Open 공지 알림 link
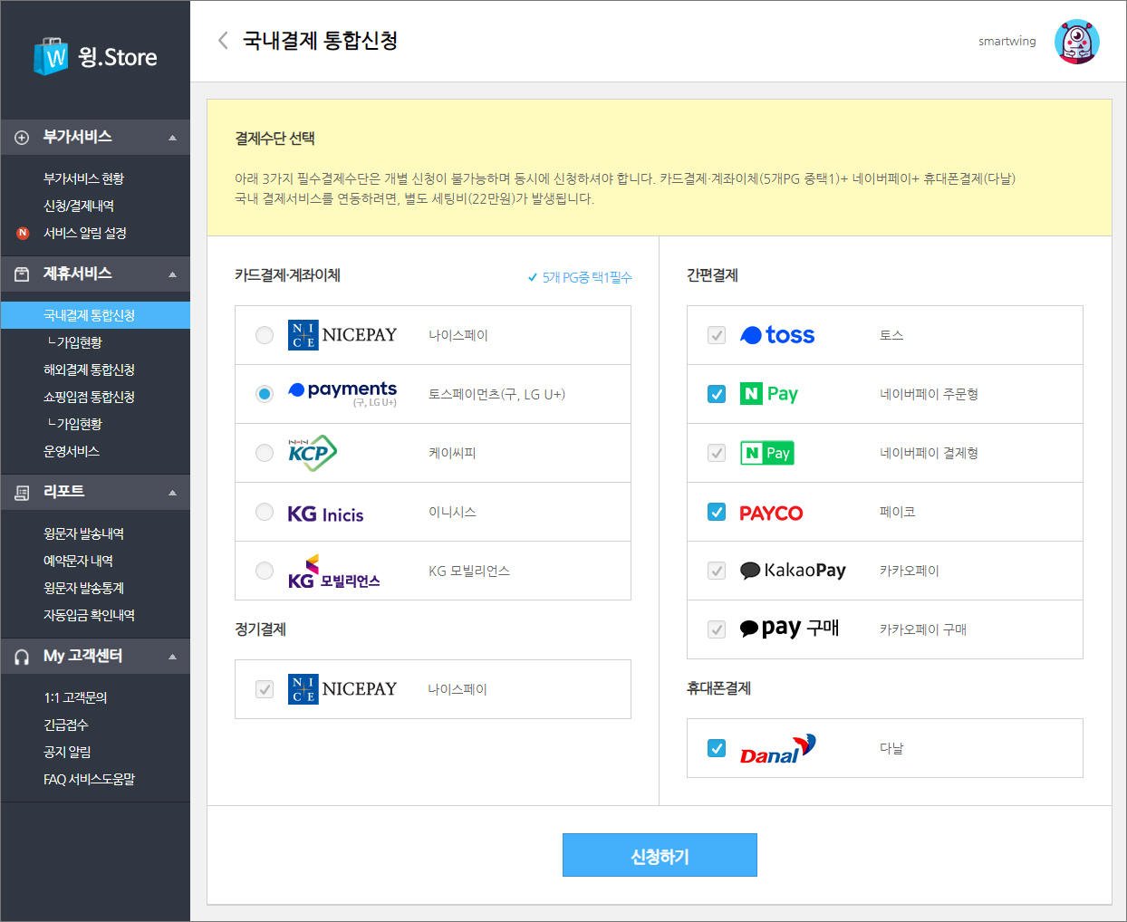Viewport: 1127px width, 922px height. point(67,753)
